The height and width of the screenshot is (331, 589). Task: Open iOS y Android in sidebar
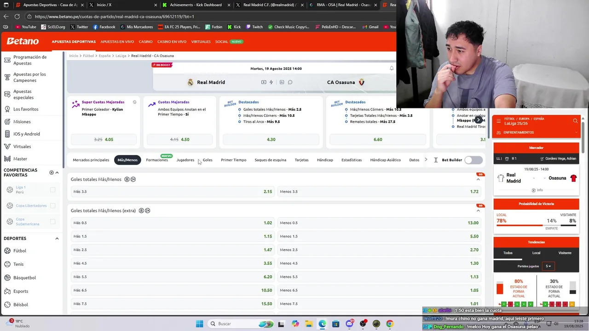coord(26,134)
